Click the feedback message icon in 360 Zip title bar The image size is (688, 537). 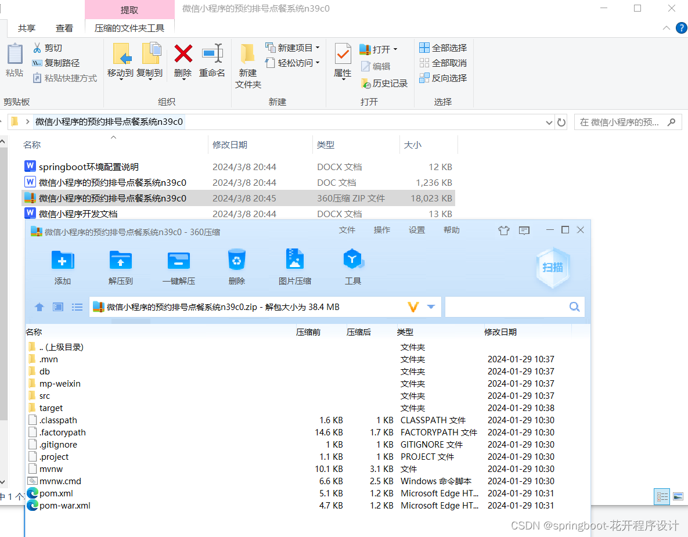pyautogui.click(x=524, y=230)
